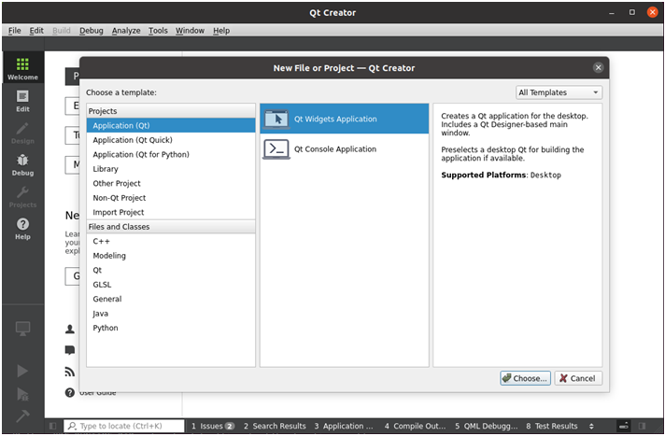Screen dimensions: 665x436
Task: Toggle the left sidebar in the status bar
Action: [52, 426]
